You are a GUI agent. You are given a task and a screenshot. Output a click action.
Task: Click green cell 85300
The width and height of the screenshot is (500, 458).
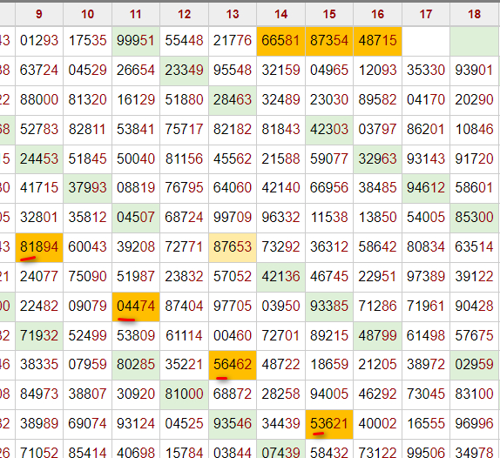pos(474,218)
